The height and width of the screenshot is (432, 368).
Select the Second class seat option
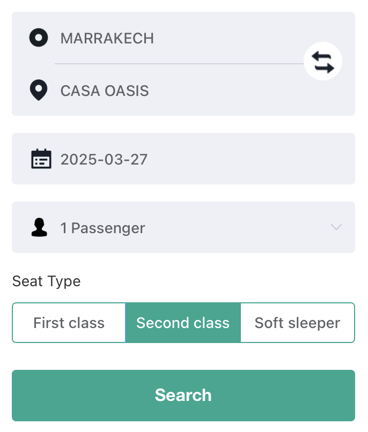183,323
